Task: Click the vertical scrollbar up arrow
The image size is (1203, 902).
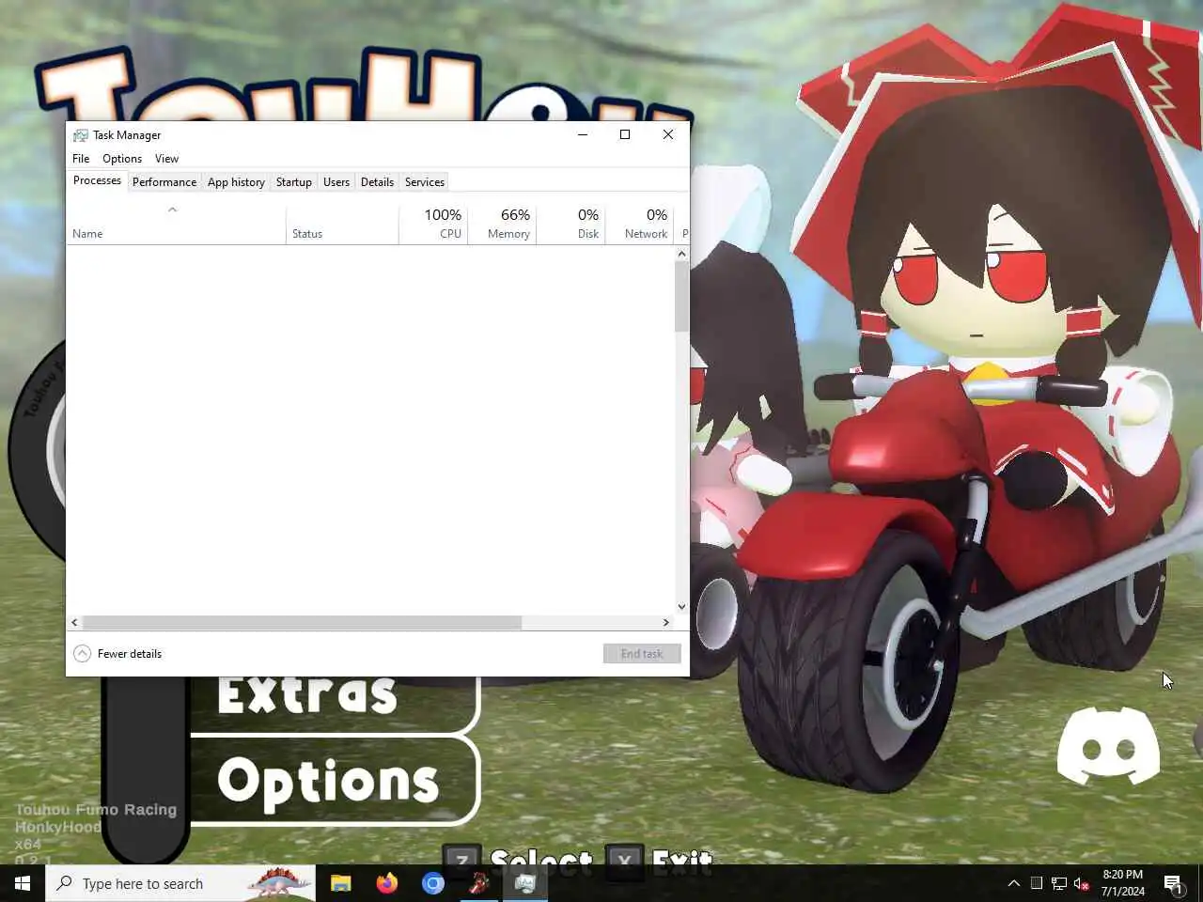Action: click(x=681, y=254)
